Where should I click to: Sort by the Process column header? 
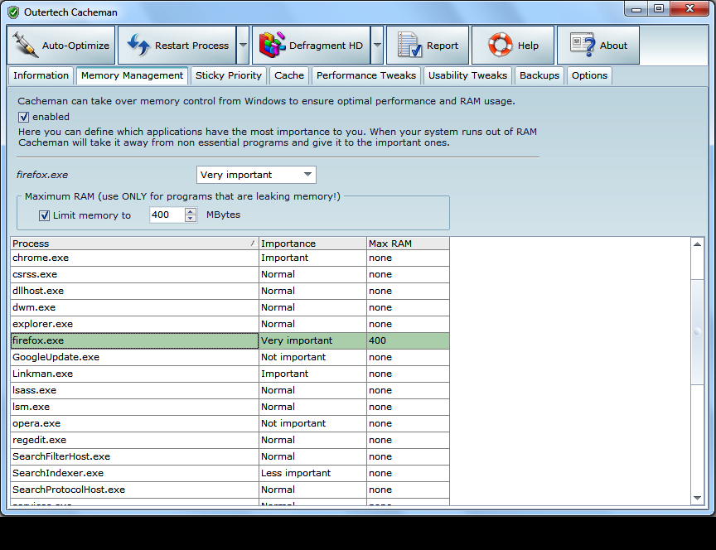[x=135, y=244]
